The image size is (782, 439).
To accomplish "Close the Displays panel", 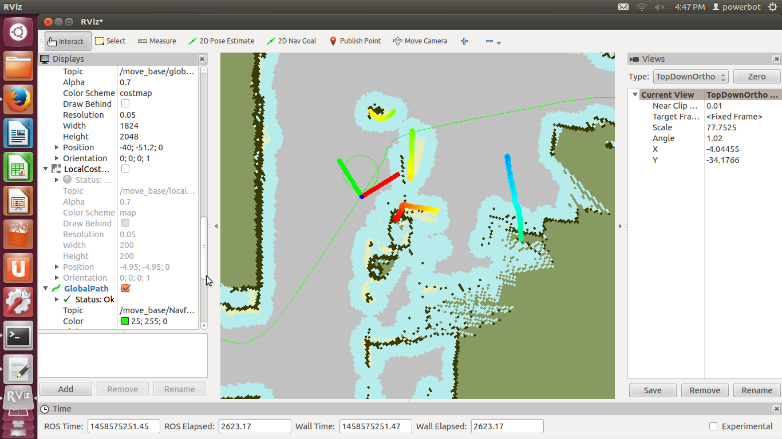I will click(x=202, y=59).
